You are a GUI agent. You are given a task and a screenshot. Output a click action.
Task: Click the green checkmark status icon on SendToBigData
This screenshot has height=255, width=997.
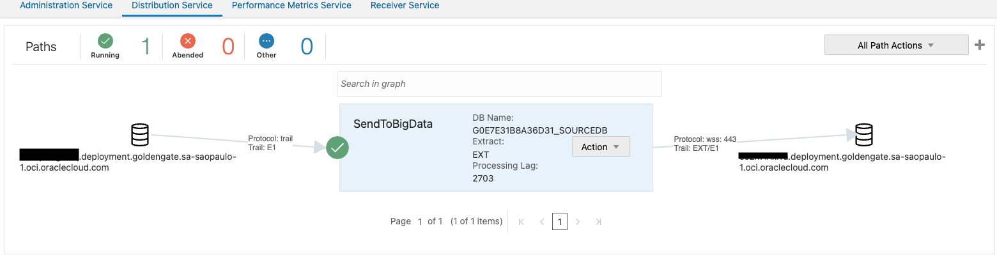337,148
